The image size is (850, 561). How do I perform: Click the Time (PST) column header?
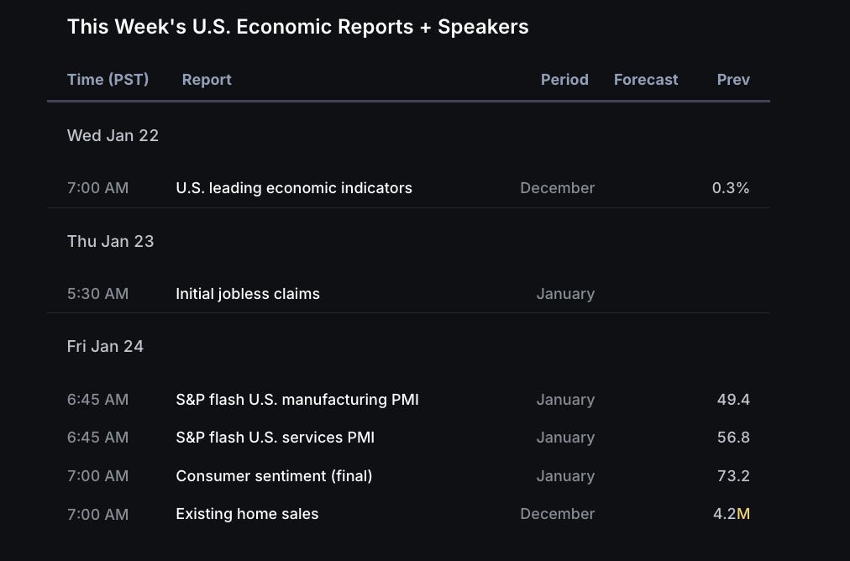(108, 80)
